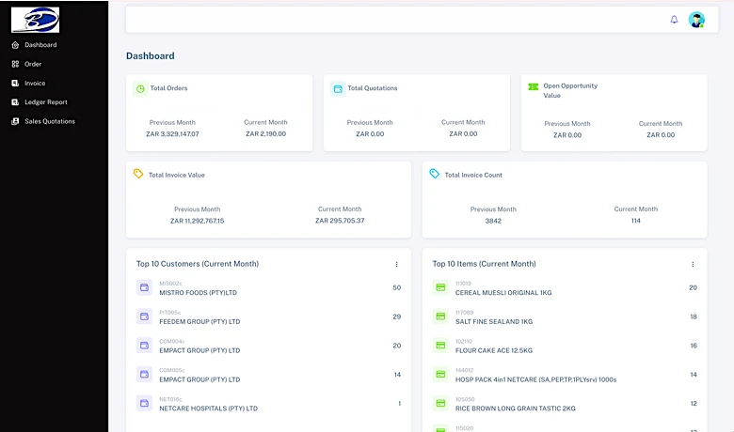Click the Invoice icon in sidebar

[x=15, y=84]
